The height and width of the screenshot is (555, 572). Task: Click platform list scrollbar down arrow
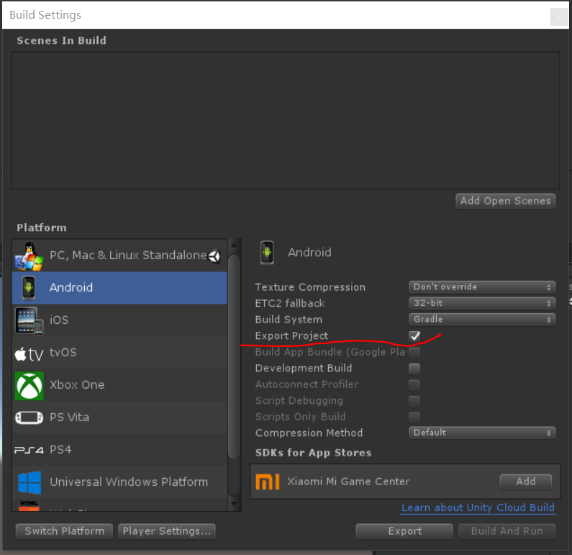tap(234, 505)
